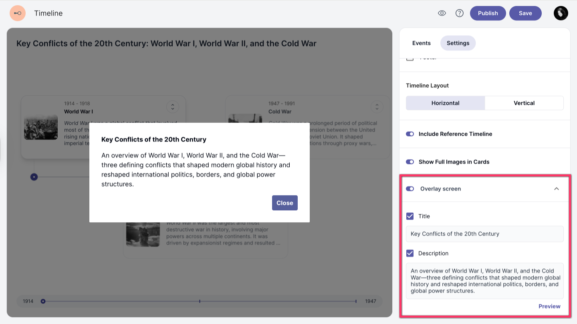Collapse the Overlay screen section
The image size is (577, 324).
[557, 189]
